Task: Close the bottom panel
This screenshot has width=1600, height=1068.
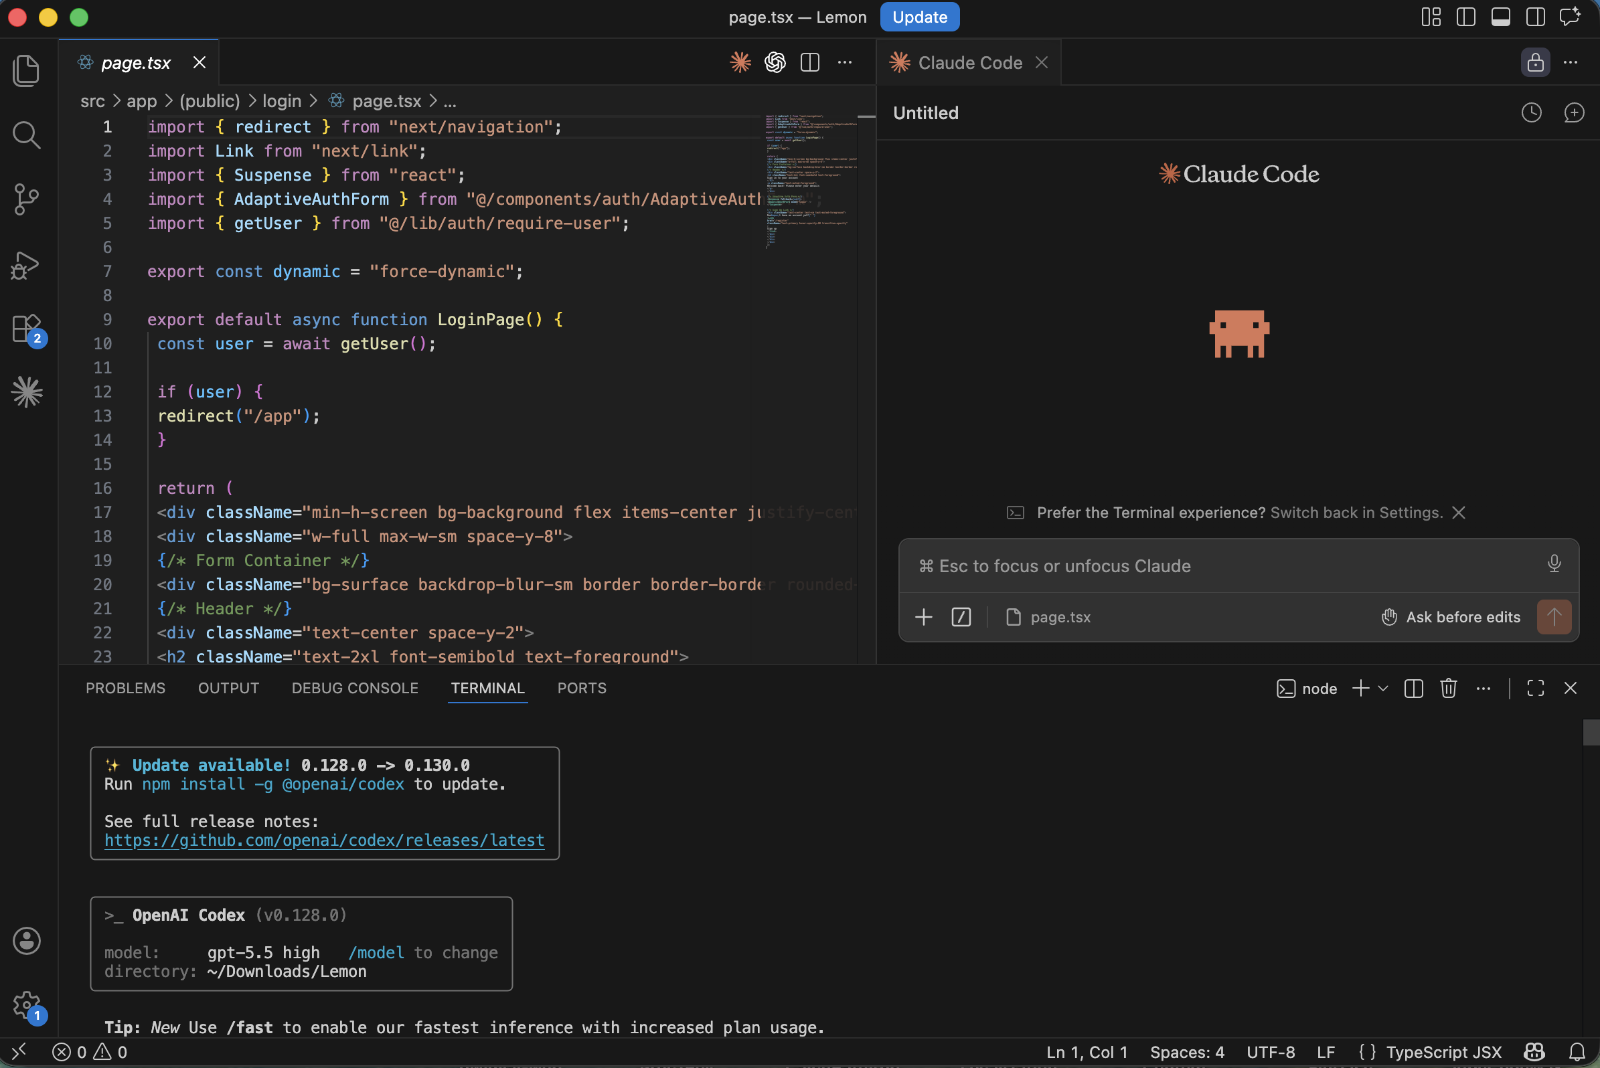Action: point(1570,689)
